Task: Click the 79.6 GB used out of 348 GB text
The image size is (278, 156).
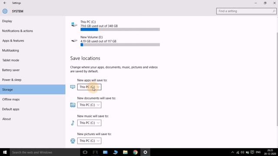Action: (99, 26)
